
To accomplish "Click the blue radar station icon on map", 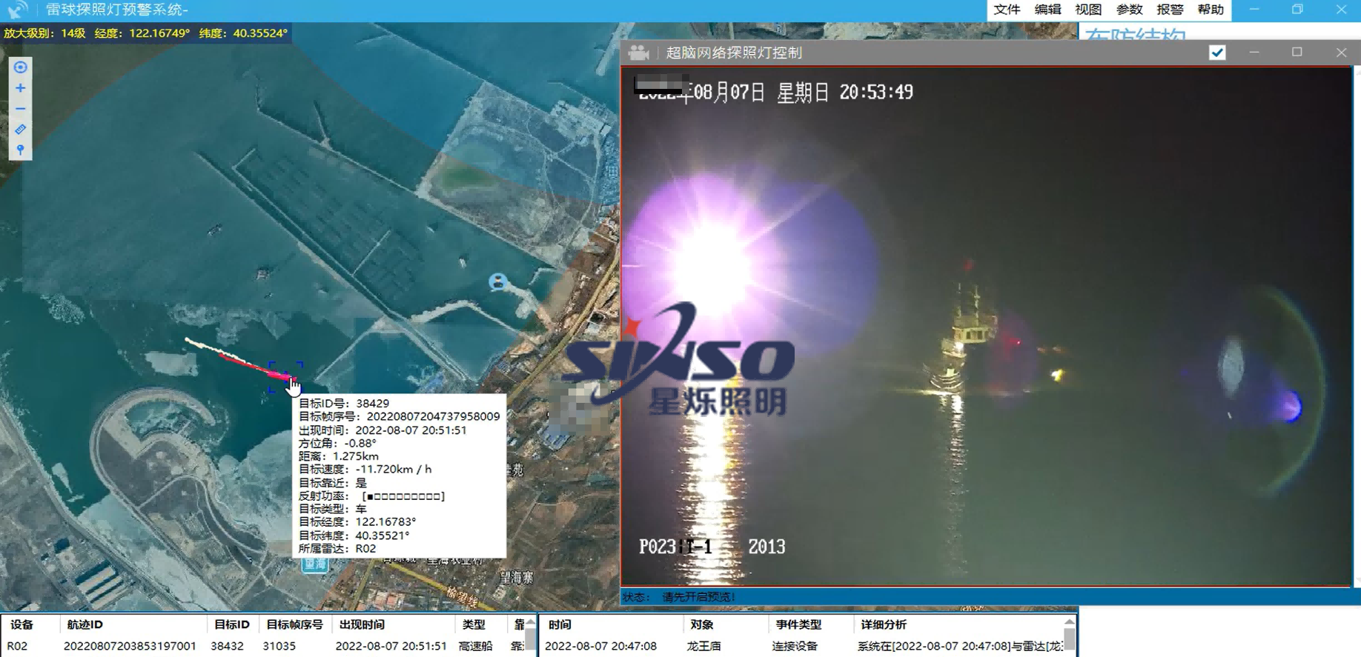I will click(x=497, y=281).
